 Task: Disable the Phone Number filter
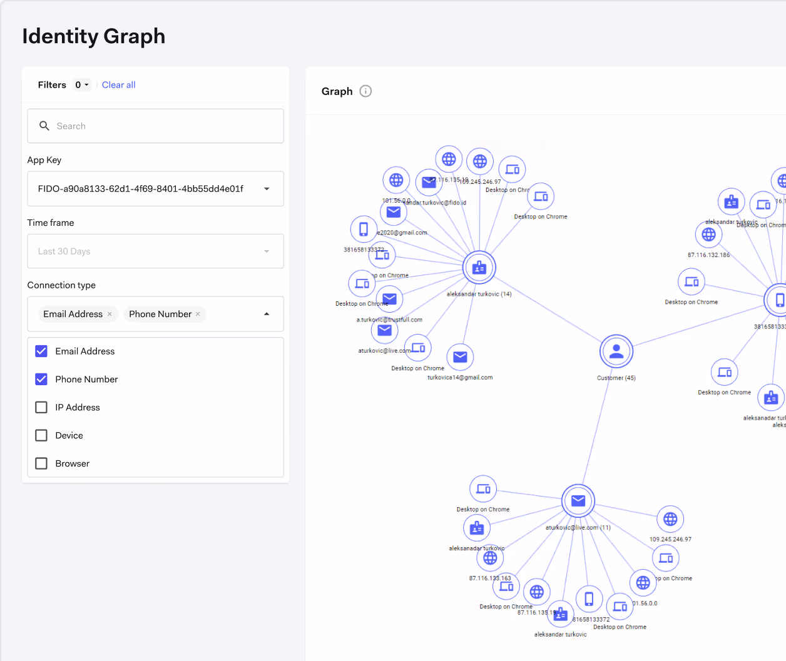coord(41,379)
